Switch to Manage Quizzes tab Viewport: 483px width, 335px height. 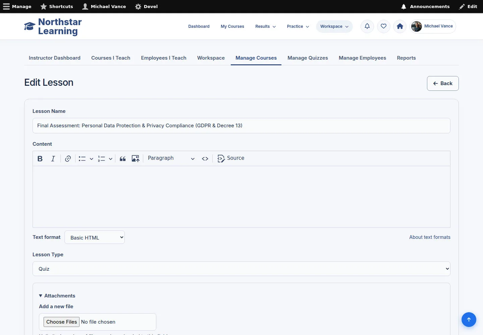[308, 58]
